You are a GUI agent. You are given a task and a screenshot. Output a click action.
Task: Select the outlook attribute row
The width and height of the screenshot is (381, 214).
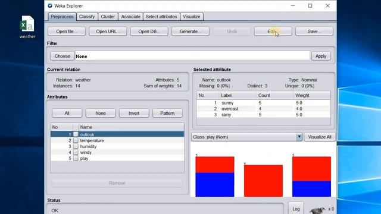click(x=117, y=134)
